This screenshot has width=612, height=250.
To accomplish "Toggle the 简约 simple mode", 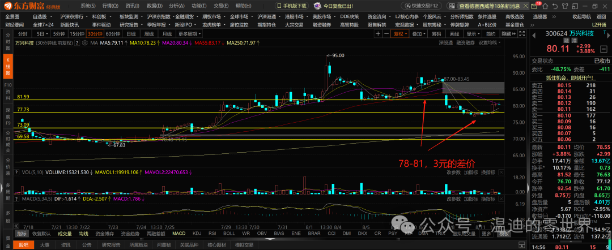I will pyautogui.click(x=491, y=34).
